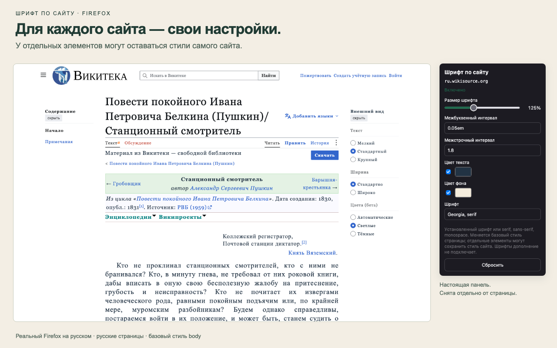Select the Автоматические colors option
Viewport: 557px width, 348px height.
coord(353,217)
